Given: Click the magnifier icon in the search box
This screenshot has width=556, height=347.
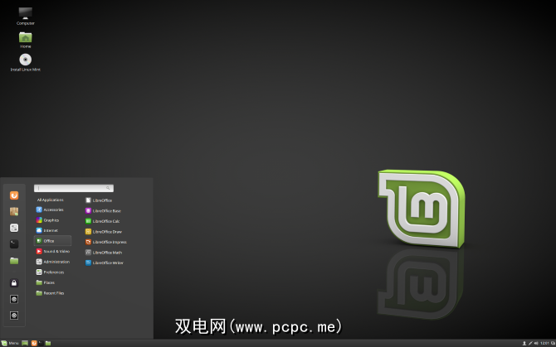Looking at the screenshot, I should [108, 188].
